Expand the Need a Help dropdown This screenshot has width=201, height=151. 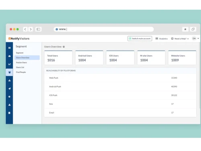[180, 39]
